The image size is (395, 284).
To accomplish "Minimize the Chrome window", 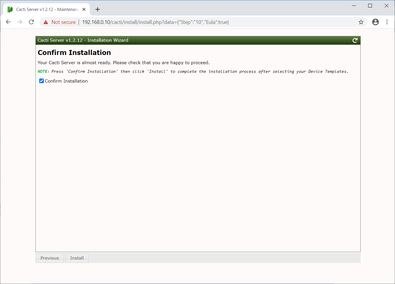I will 354,6.
